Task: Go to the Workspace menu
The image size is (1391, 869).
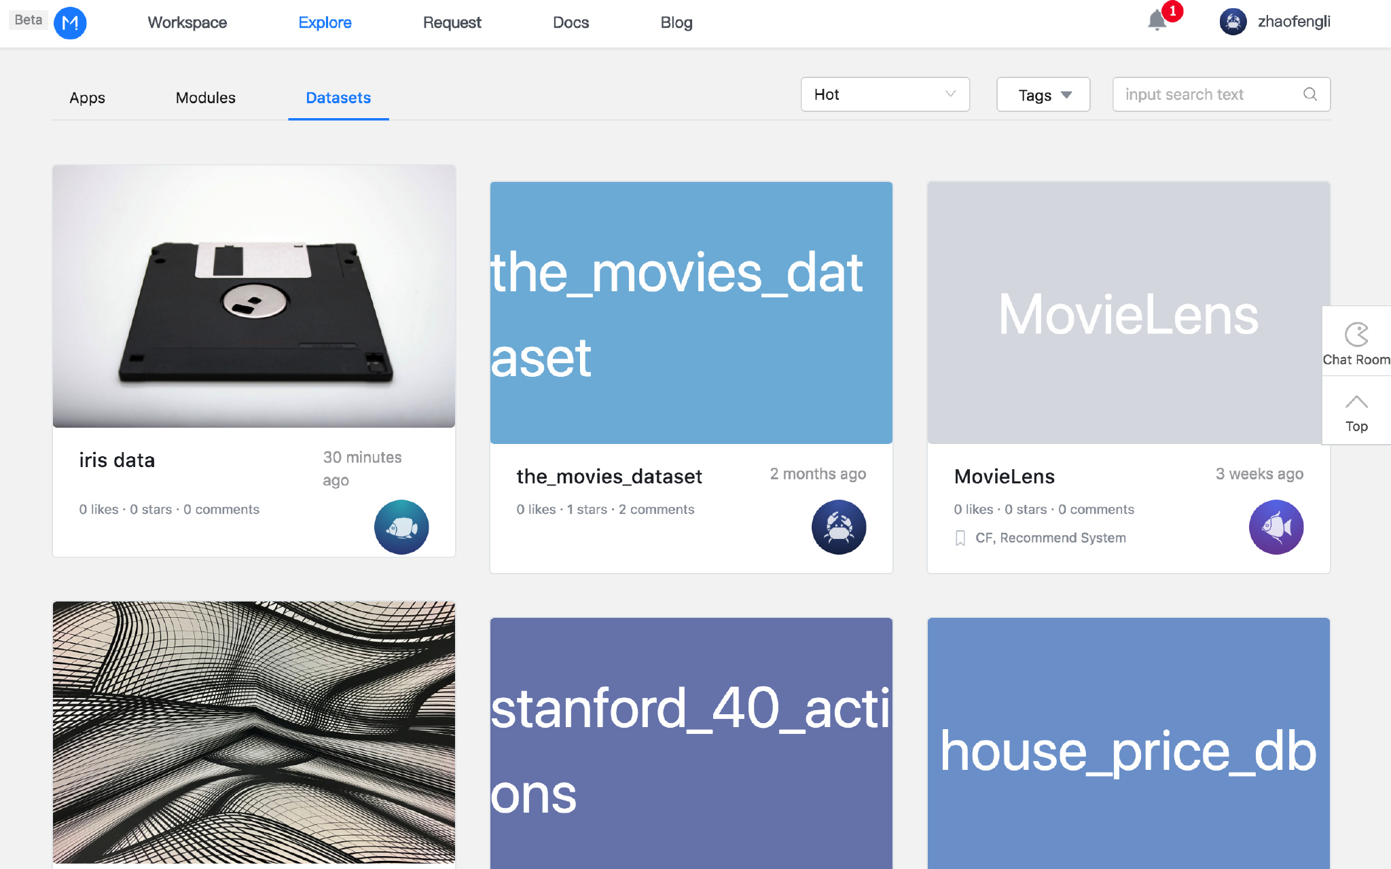Action: 187,22
